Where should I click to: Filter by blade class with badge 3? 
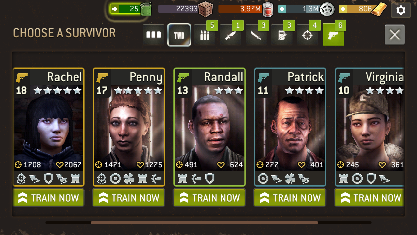[x=256, y=35]
